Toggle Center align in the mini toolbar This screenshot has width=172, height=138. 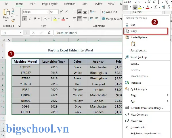click(135, 7)
